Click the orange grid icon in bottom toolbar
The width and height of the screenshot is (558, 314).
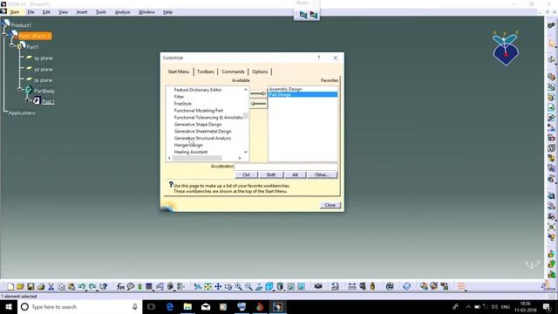point(461,287)
